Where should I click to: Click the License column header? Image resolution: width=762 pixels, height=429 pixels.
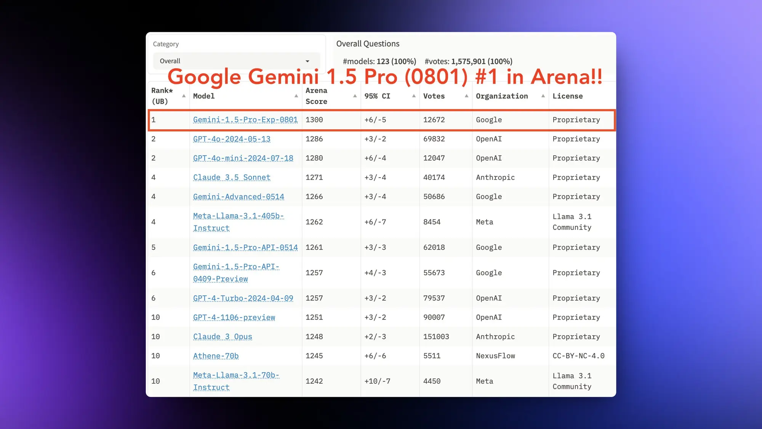point(567,96)
